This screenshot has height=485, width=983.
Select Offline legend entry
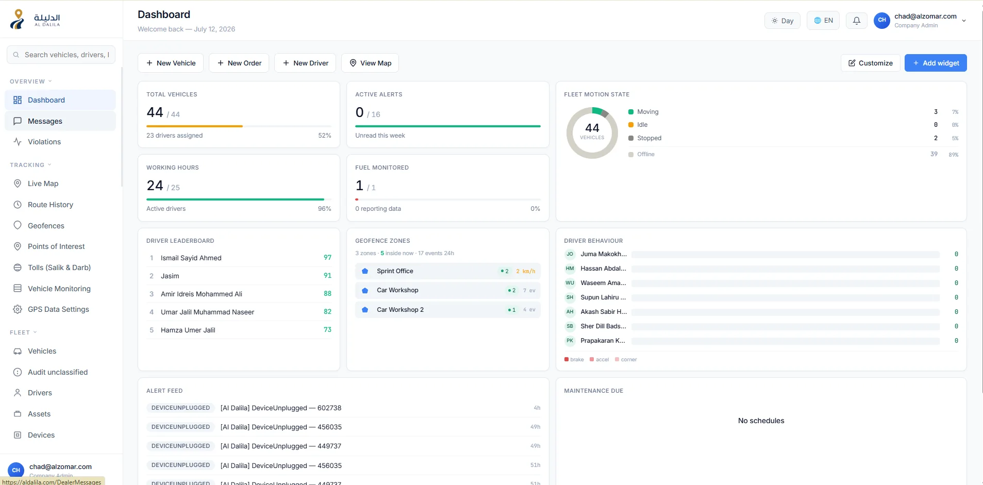pyautogui.click(x=793, y=154)
